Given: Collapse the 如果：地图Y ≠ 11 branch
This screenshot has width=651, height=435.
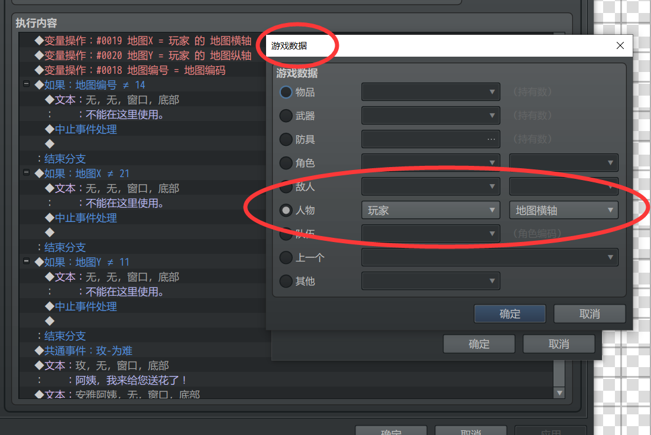Looking at the screenshot, I should (26, 261).
